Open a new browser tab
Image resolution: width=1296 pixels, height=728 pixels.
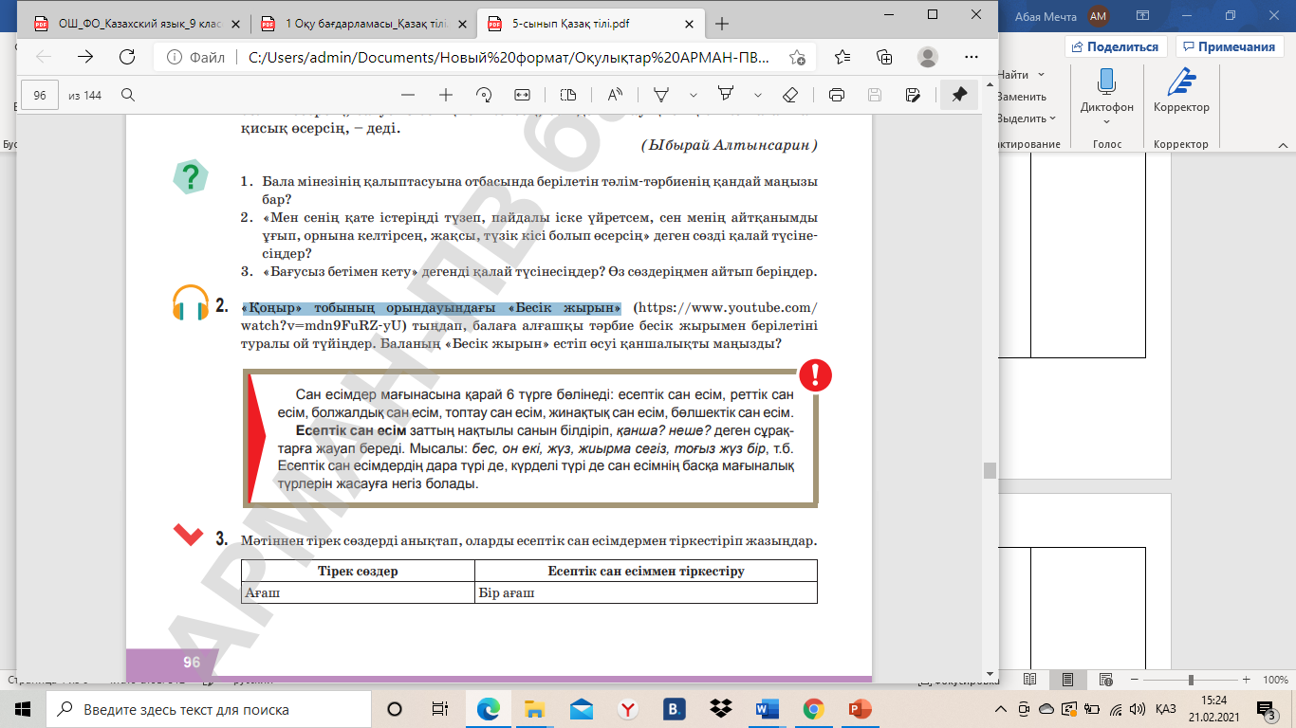[x=722, y=23]
